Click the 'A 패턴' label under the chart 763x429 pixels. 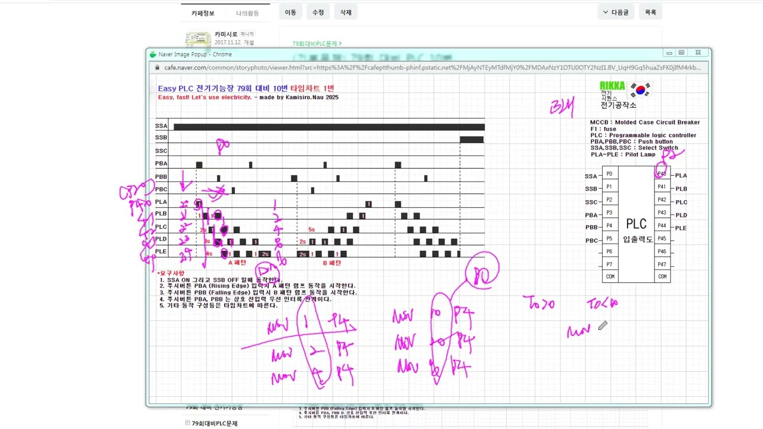coord(237,262)
